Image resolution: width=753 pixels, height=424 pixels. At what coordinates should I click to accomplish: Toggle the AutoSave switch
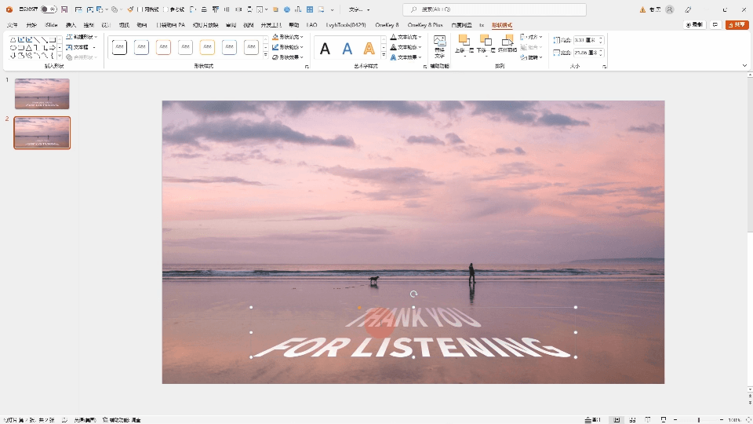(49, 9)
